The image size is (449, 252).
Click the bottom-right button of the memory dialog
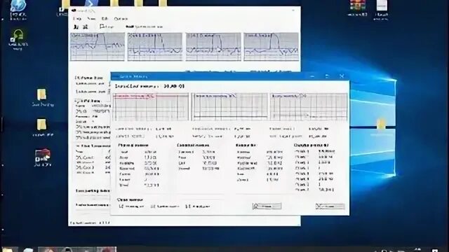pyautogui.click(x=330, y=206)
